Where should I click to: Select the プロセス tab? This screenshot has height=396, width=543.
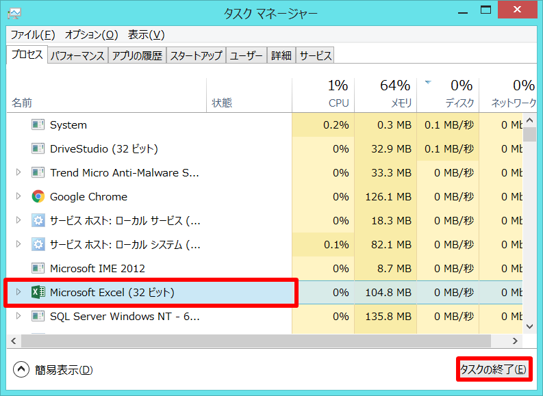click(27, 54)
